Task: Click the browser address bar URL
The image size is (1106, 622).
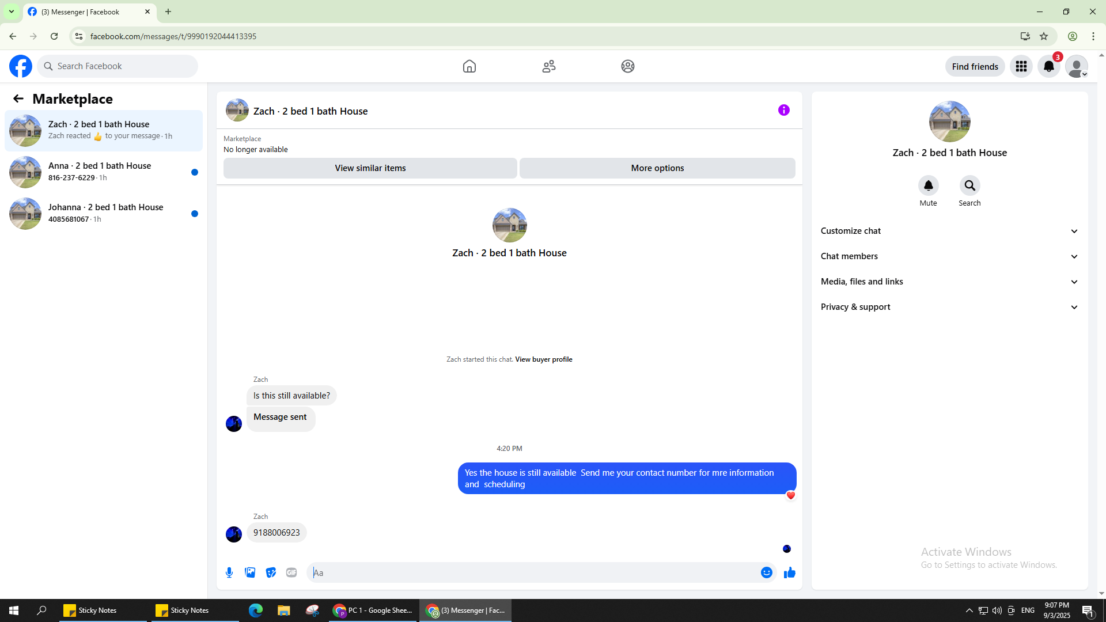Action: (x=173, y=36)
